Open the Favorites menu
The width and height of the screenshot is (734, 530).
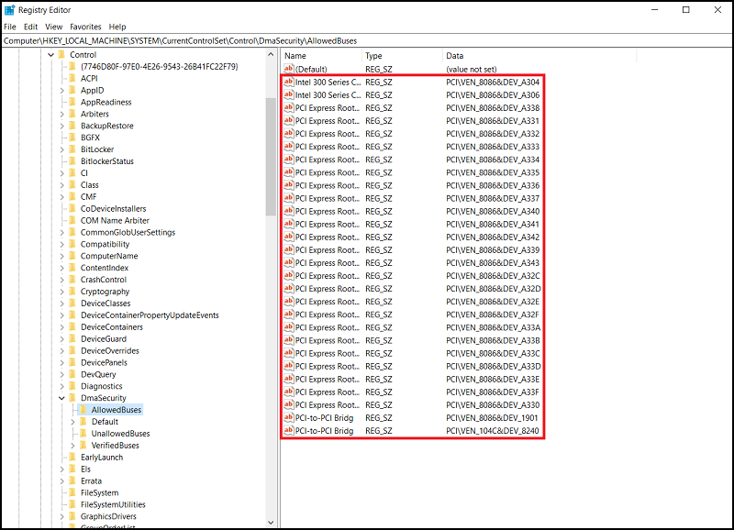83,27
